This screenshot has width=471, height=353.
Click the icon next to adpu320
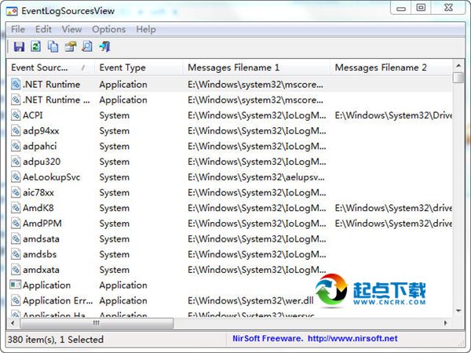pos(16,162)
